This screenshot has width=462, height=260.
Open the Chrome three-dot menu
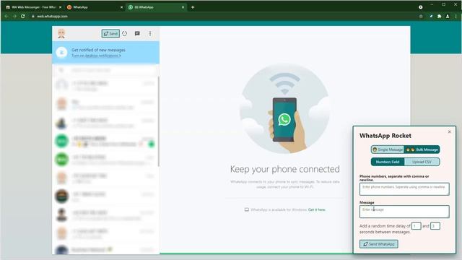coord(456,16)
